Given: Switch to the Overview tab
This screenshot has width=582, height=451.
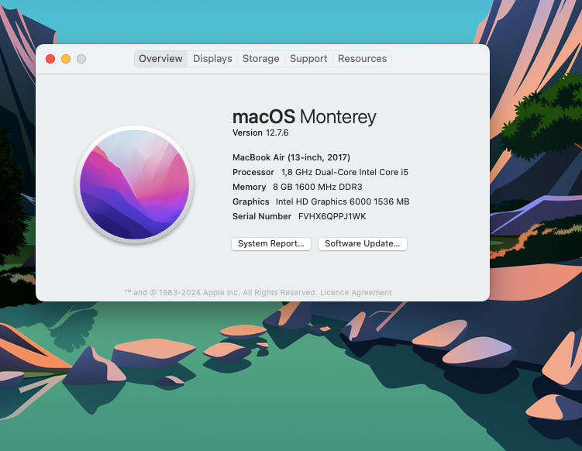Looking at the screenshot, I should [x=160, y=59].
